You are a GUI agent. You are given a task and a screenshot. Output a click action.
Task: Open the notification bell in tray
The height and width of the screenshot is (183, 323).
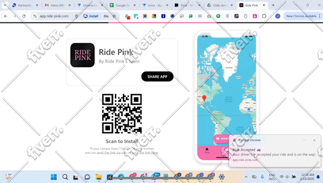pos(318,177)
